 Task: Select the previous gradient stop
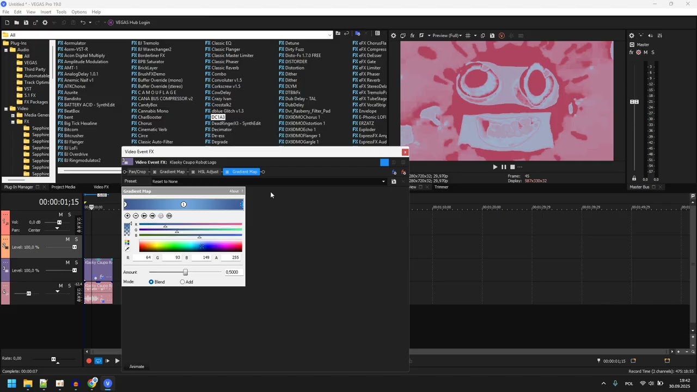coord(144,216)
